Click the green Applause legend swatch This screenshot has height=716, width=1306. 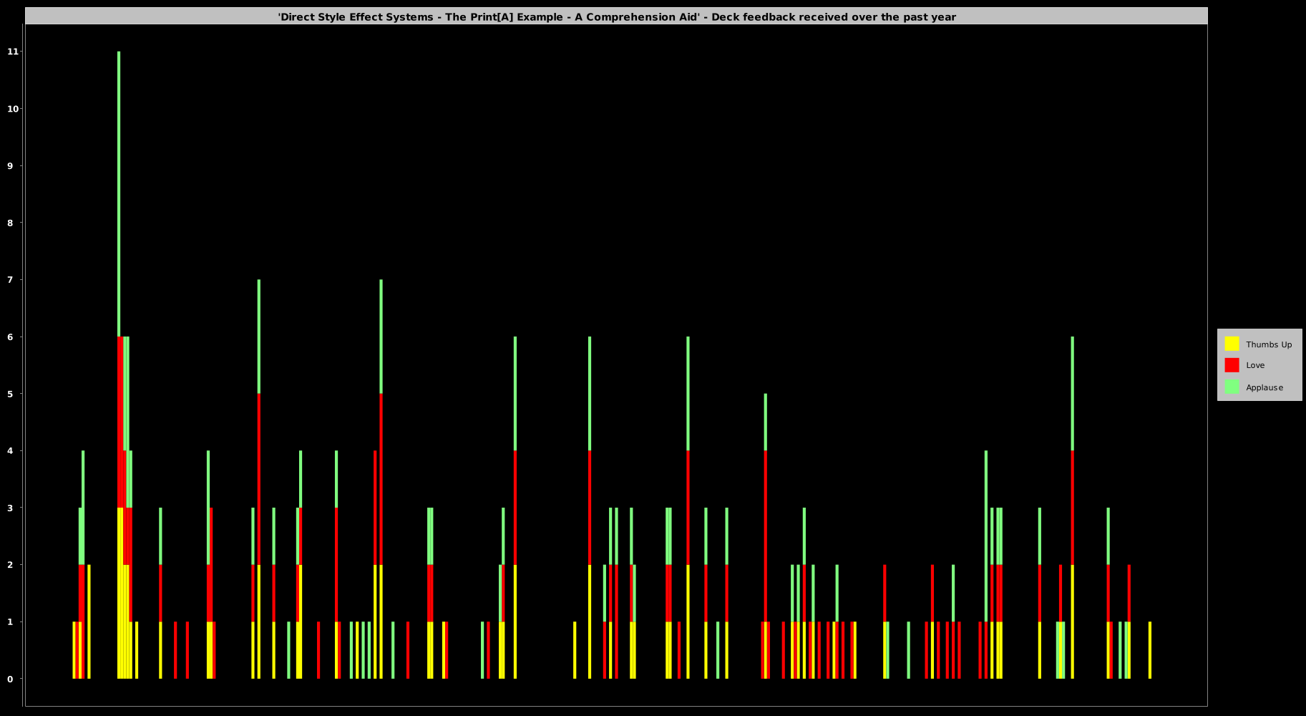1232,387
